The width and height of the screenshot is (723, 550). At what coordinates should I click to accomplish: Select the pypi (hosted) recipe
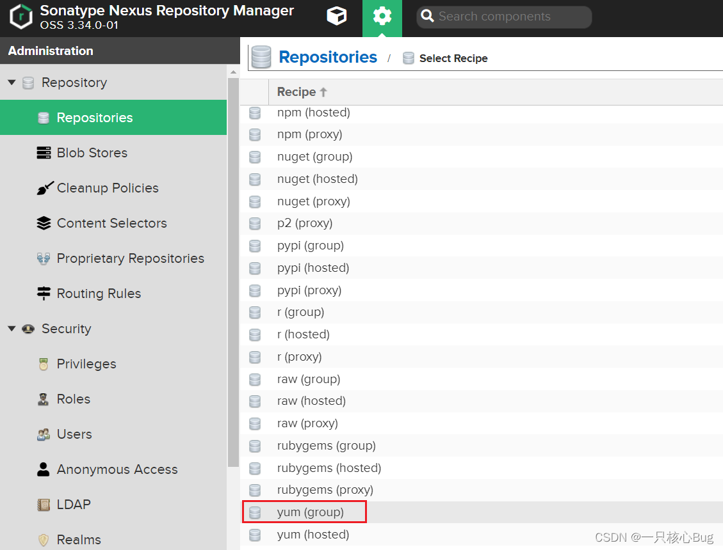(x=482, y=268)
